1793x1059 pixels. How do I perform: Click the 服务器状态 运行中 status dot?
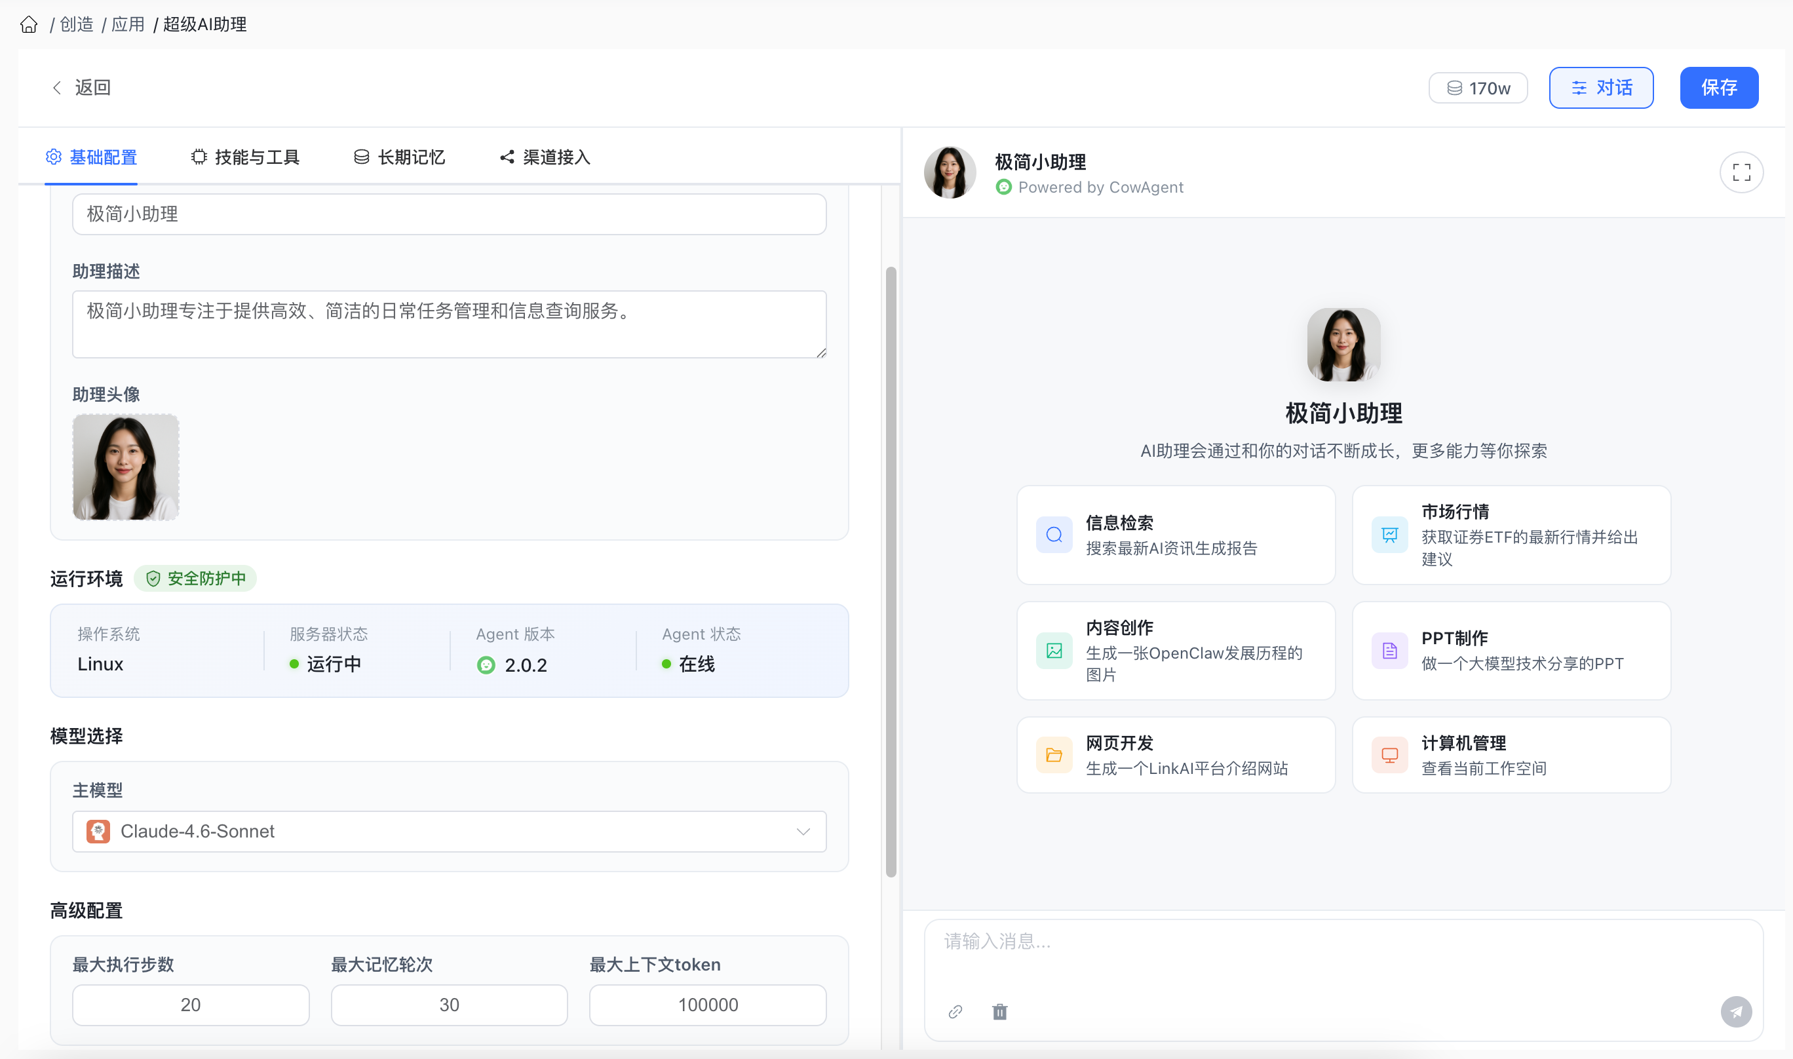click(293, 664)
